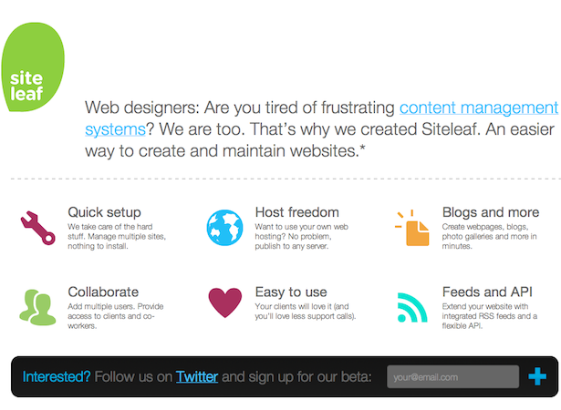Screen dimensions: 561x410
Task: Click the magenta heart icon
Action: coord(225,302)
